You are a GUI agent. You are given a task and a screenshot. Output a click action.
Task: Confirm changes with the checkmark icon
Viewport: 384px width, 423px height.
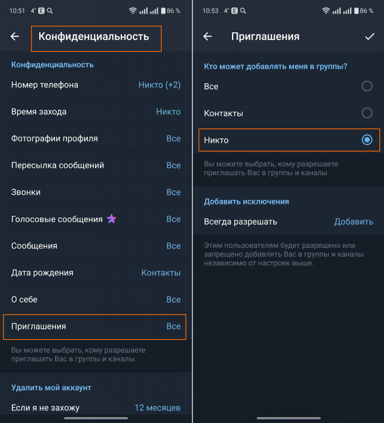pos(370,36)
